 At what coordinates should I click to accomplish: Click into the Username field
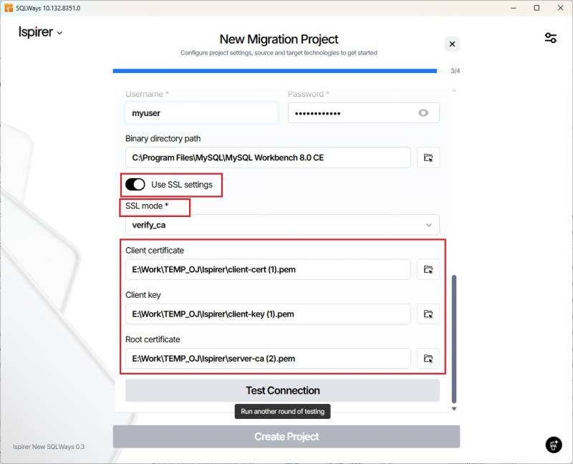(x=201, y=113)
